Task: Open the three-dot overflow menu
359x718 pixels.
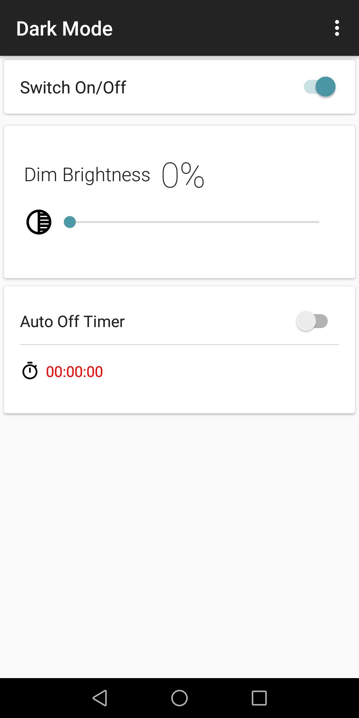Action: coord(337,28)
